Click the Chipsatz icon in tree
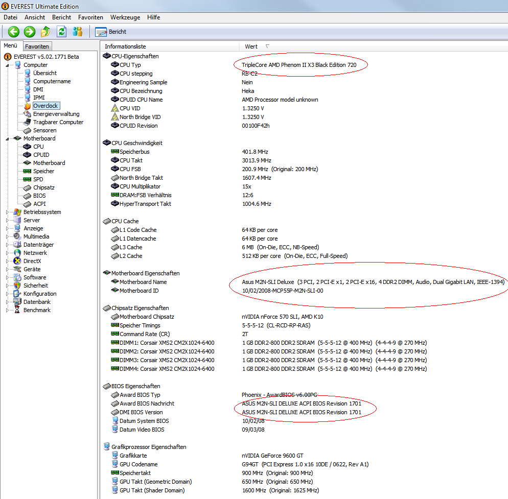 coord(27,188)
